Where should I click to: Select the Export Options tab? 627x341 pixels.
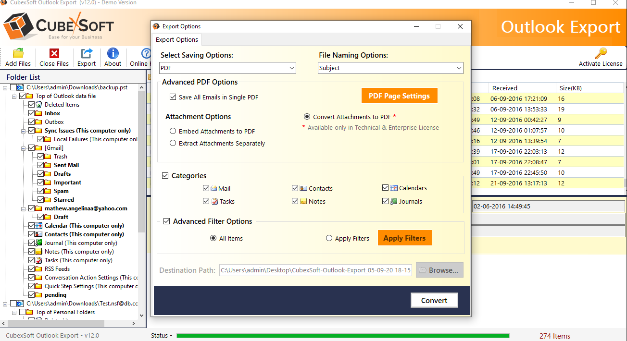click(177, 39)
